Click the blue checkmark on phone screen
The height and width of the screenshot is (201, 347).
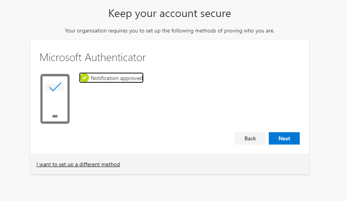point(55,87)
